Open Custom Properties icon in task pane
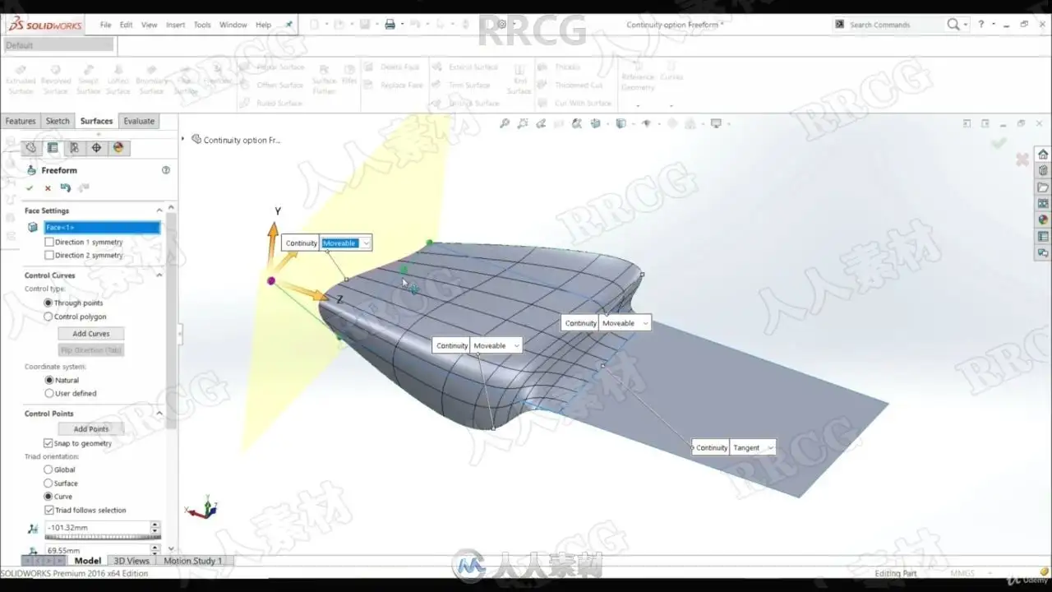Image resolution: width=1052 pixels, height=592 pixels. point(1043,237)
